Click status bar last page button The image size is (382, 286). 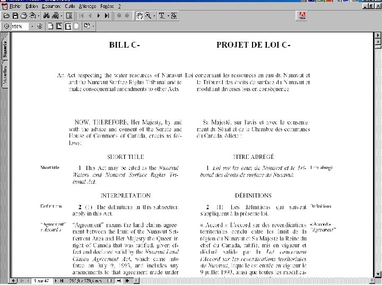click(x=62, y=281)
